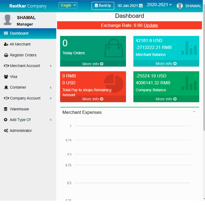Open the English language dropdown
Viewport: 205px width, 205px height.
point(68,5)
